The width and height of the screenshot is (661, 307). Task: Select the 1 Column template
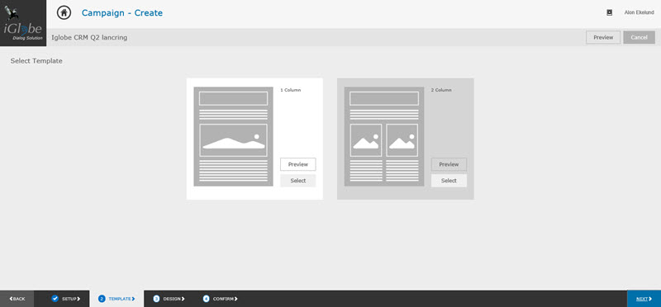(298, 181)
